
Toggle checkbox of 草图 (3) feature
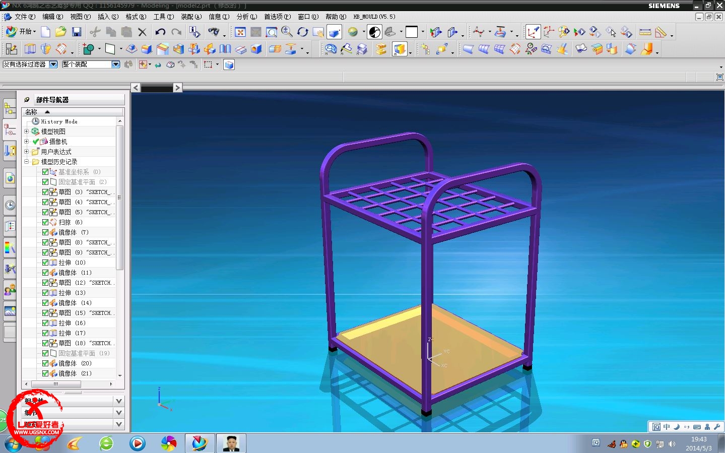point(45,192)
